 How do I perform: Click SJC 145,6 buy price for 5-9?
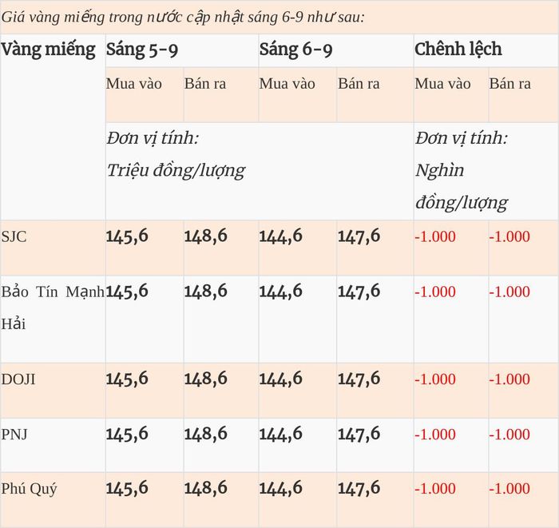127,236
